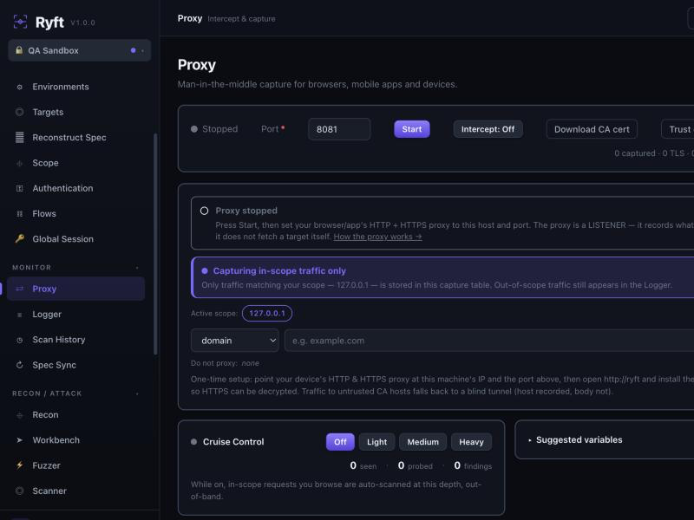The image size is (694, 520).
Task: Click the Environments sidebar icon
Action: pos(19,88)
